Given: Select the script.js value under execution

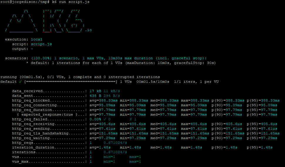Looking at the screenshot, I should 41,44.
